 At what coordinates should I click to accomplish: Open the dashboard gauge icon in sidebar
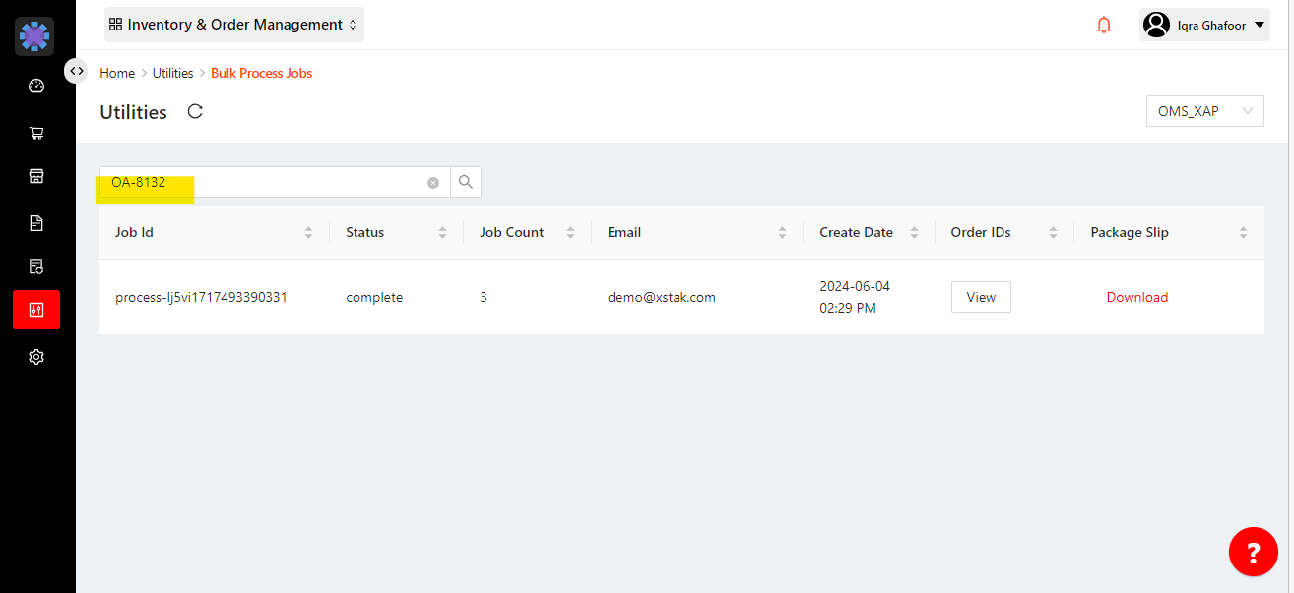[x=36, y=86]
